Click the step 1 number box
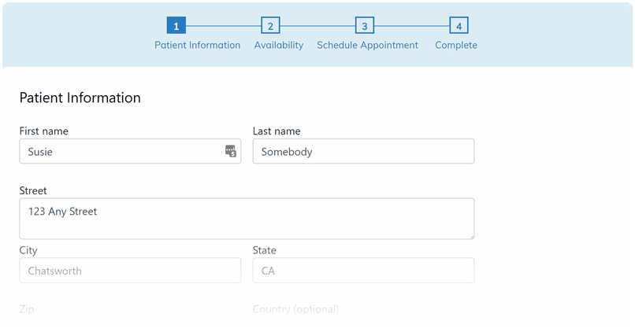 [176, 25]
